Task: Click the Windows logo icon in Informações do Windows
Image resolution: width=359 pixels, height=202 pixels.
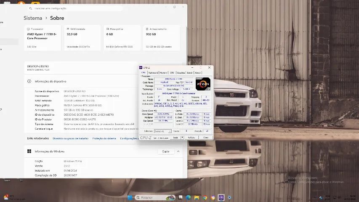Action: (x=29, y=151)
